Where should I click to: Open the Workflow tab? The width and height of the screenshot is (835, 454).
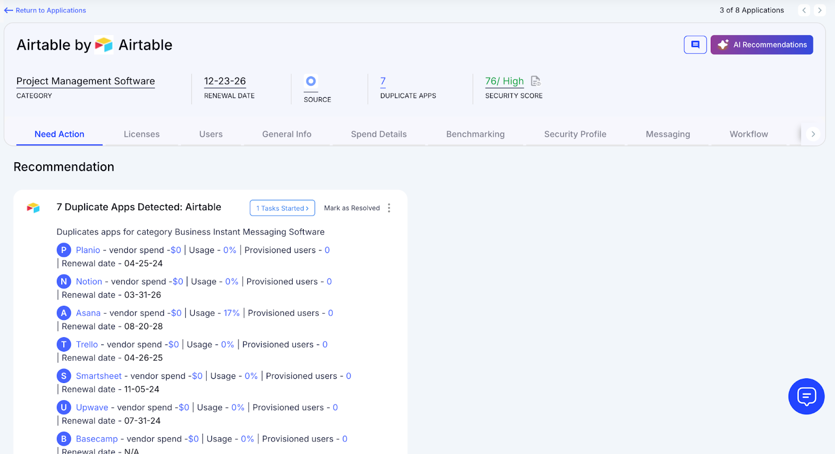(749, 134)
